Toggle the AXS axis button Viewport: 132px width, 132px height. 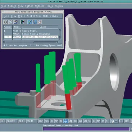pyautogui.click(x=47, y=121)
